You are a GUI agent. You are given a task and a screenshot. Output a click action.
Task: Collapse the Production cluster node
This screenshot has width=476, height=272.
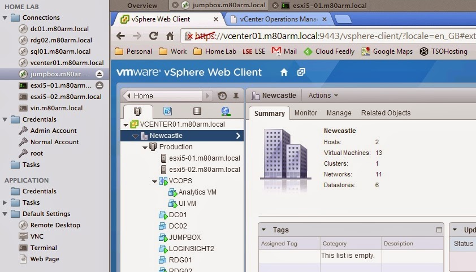(145, 148)
